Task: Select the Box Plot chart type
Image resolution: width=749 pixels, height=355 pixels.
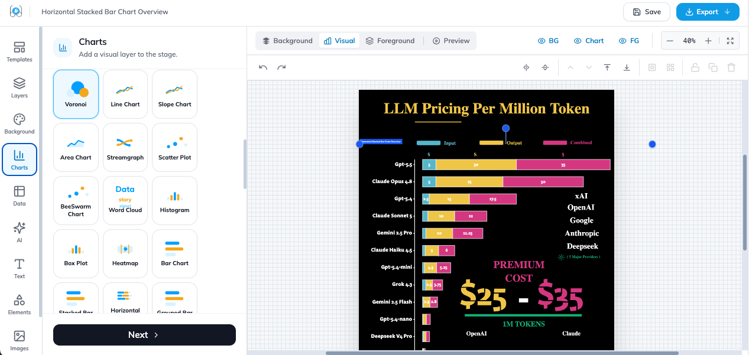Action: (x=76, y=253)
